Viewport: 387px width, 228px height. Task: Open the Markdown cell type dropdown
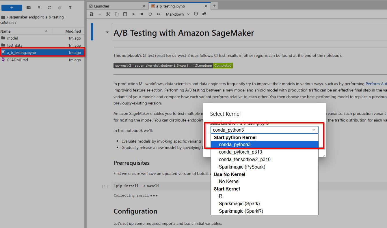click(178, 14)
